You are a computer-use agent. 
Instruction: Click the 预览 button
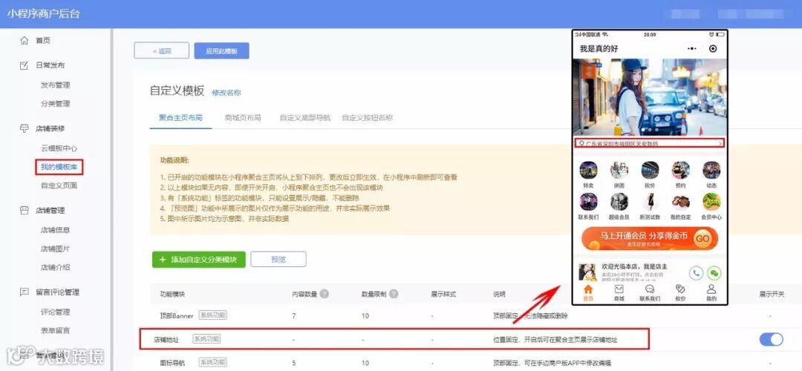pyautogui.click(x=278, y=259)
